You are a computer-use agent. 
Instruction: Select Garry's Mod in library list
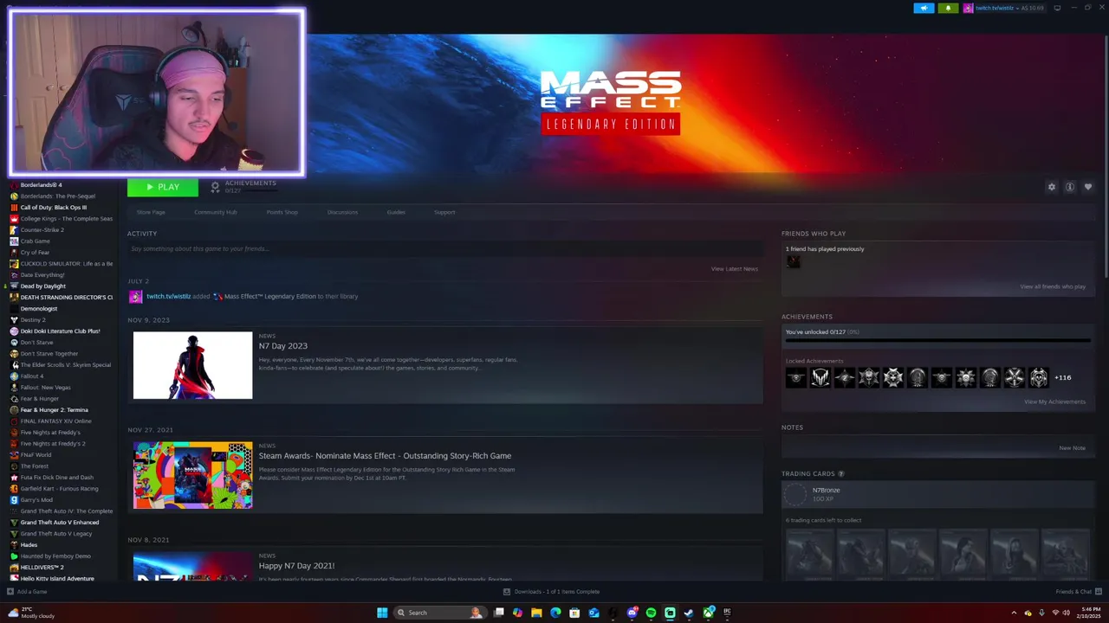pyautogui.click(x=36, y=500)
